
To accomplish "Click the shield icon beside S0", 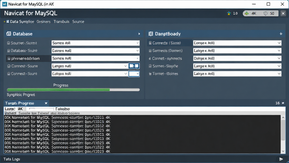I will click(x=265, y=13).
